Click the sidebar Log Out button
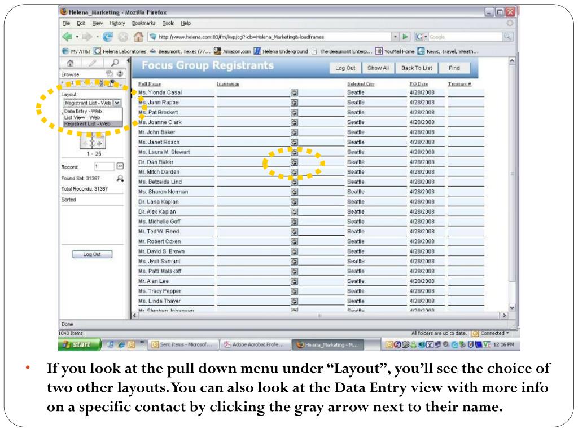Viewport: 578px width, 433px height. tap(92, 254)
